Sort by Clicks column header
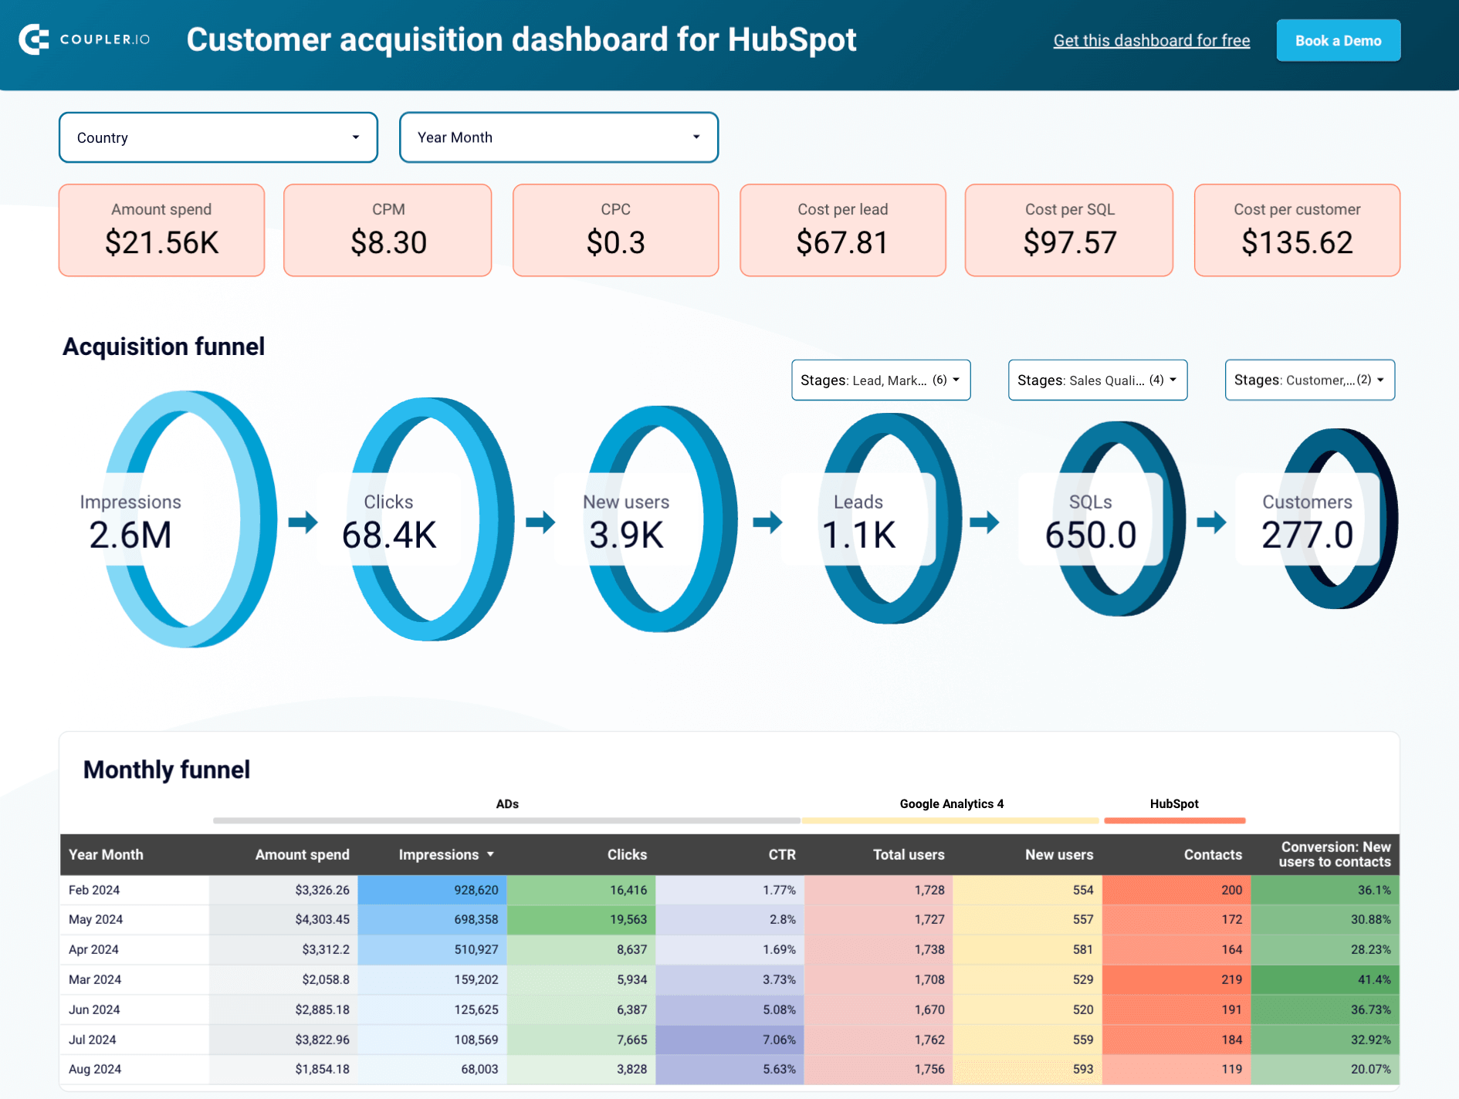The height and width of the screenshot is (1099, 1459). coord(627,854)
